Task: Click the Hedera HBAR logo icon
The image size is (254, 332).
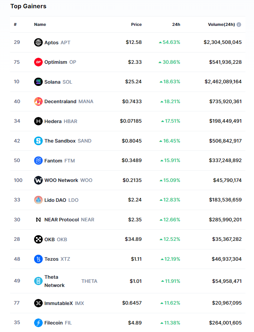Action: click(x=38, y=121)
